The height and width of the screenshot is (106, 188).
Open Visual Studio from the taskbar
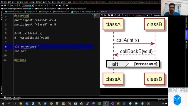(112, 103)
